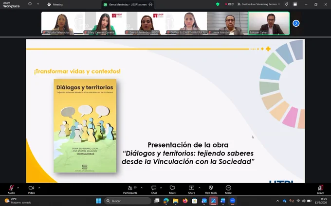Expand dropdown beside meeting info

pos(38,4)
